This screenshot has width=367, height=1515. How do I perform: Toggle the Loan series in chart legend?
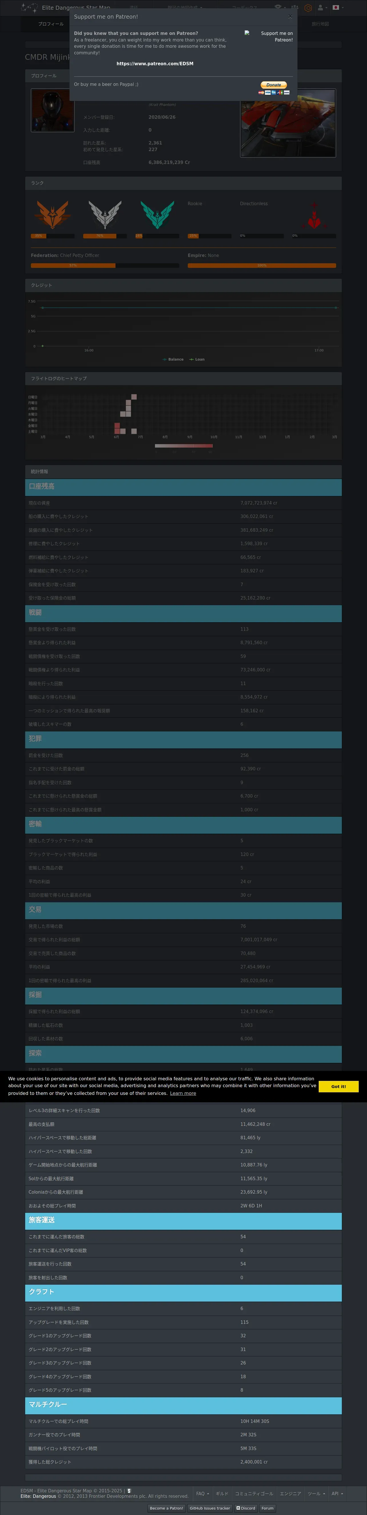[x=197, y=359]
